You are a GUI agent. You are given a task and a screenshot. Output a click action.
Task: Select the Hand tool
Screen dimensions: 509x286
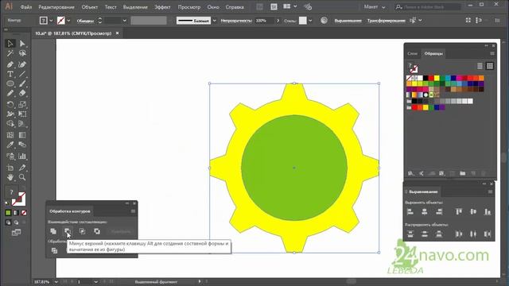coord(10,177)
